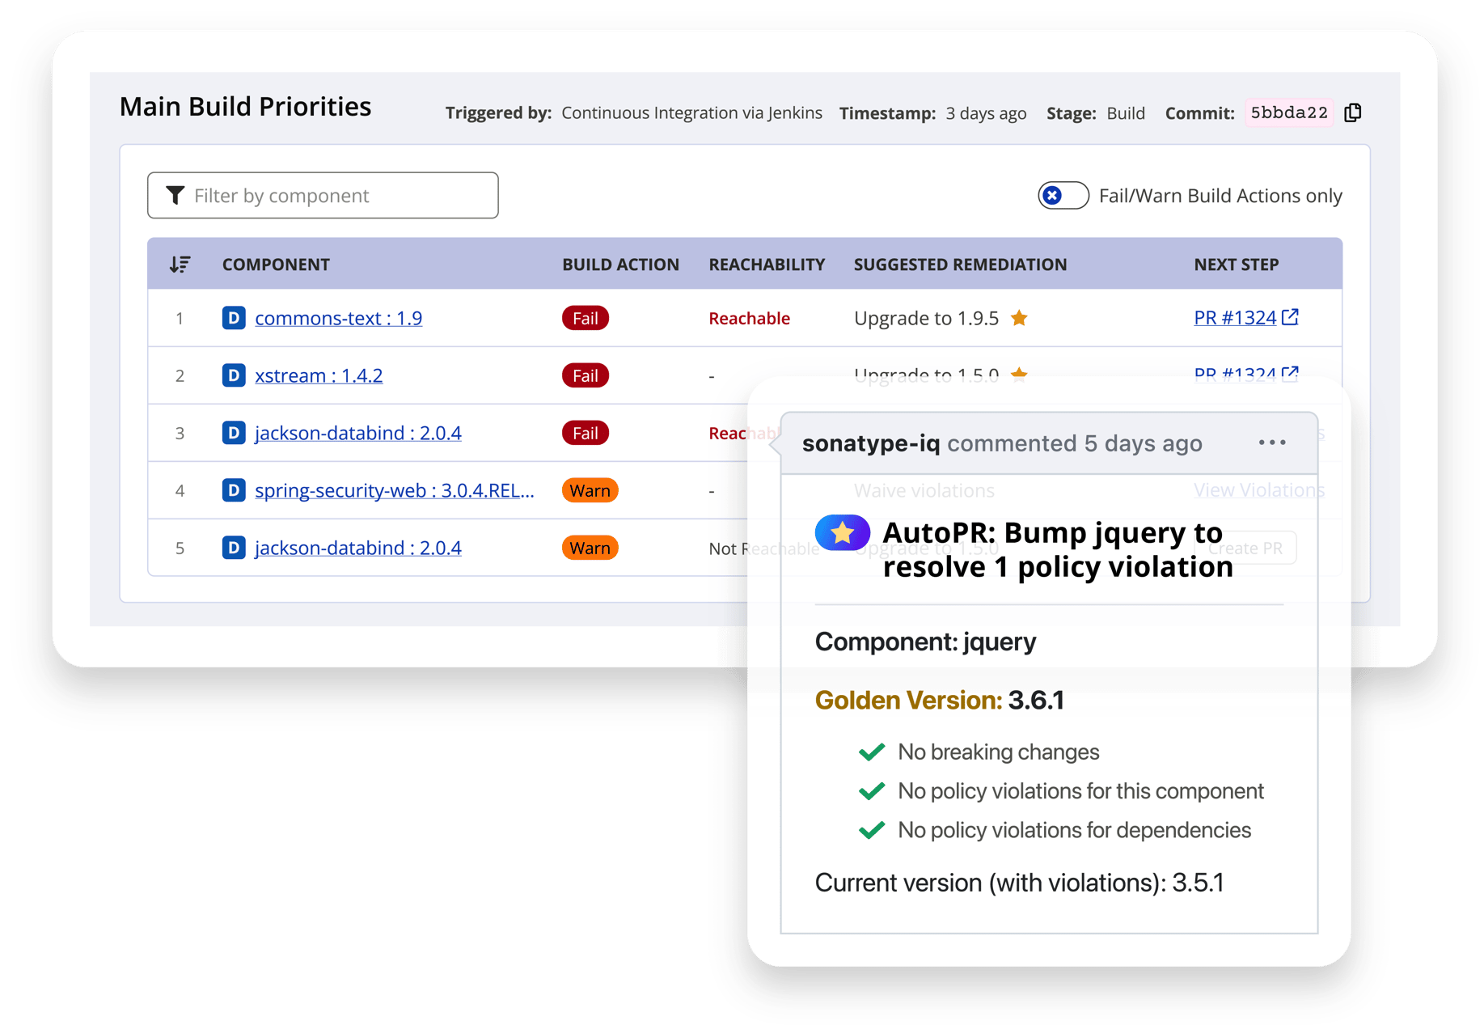
Task: Open PR #1324 link in commons-text row
Action: pyautogui.click(x=1235, y=318)
